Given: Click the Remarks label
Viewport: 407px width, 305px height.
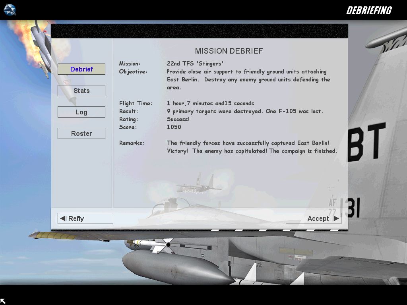Looking at the screenshot, I should 132,143.
